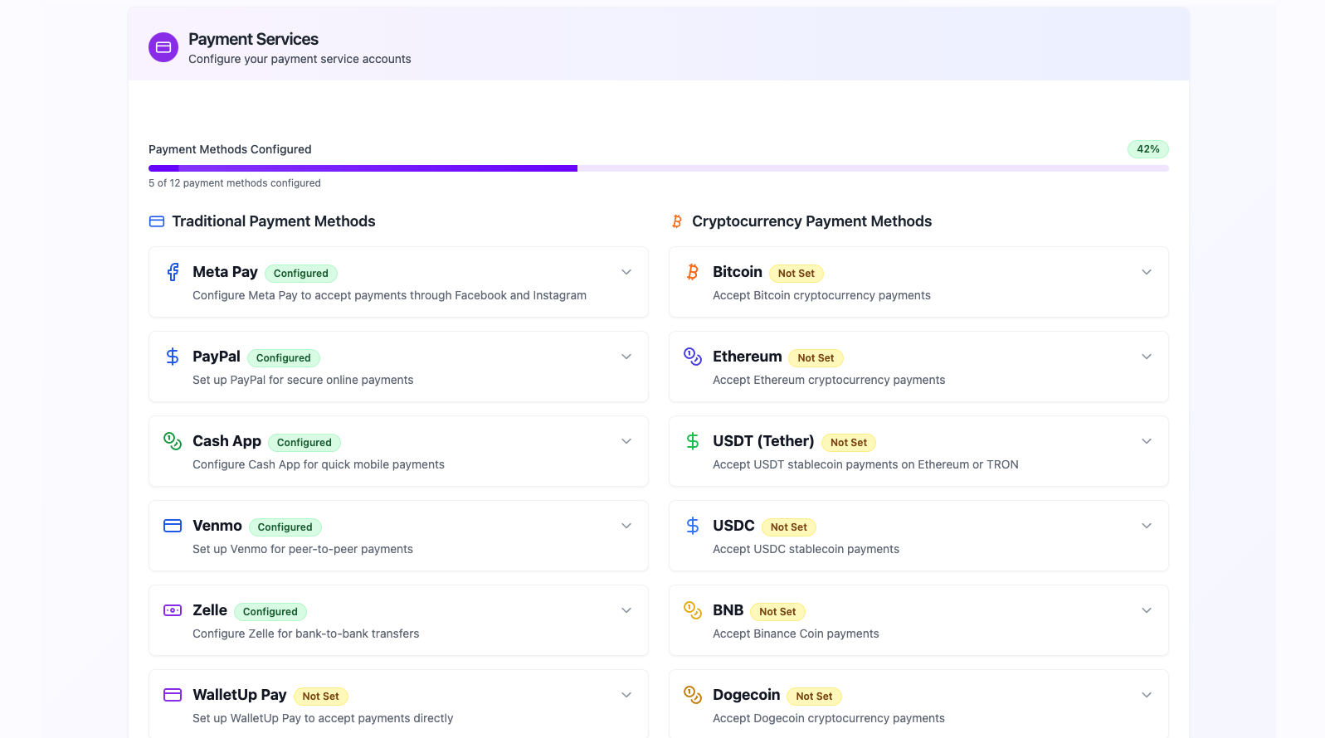
Task: Open the USDT (Tether) card title
Action: click(763, 441)
